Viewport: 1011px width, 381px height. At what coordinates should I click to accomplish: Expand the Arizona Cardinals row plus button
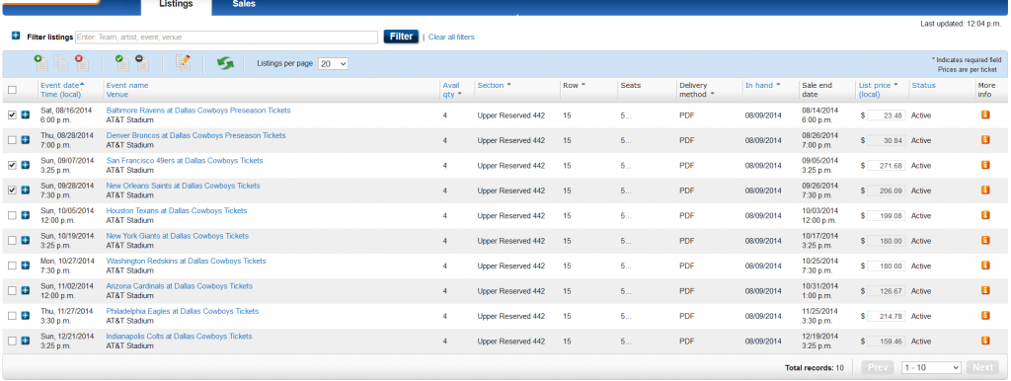[25, 291]
